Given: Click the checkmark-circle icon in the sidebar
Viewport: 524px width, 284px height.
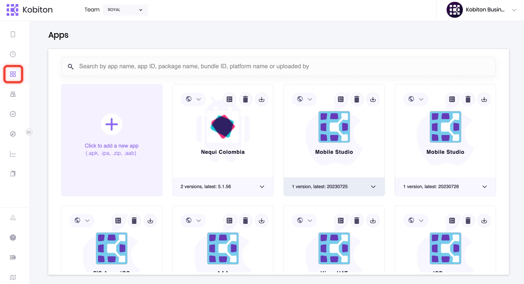Looking at the screenshot, I should [x=13, y=114].
